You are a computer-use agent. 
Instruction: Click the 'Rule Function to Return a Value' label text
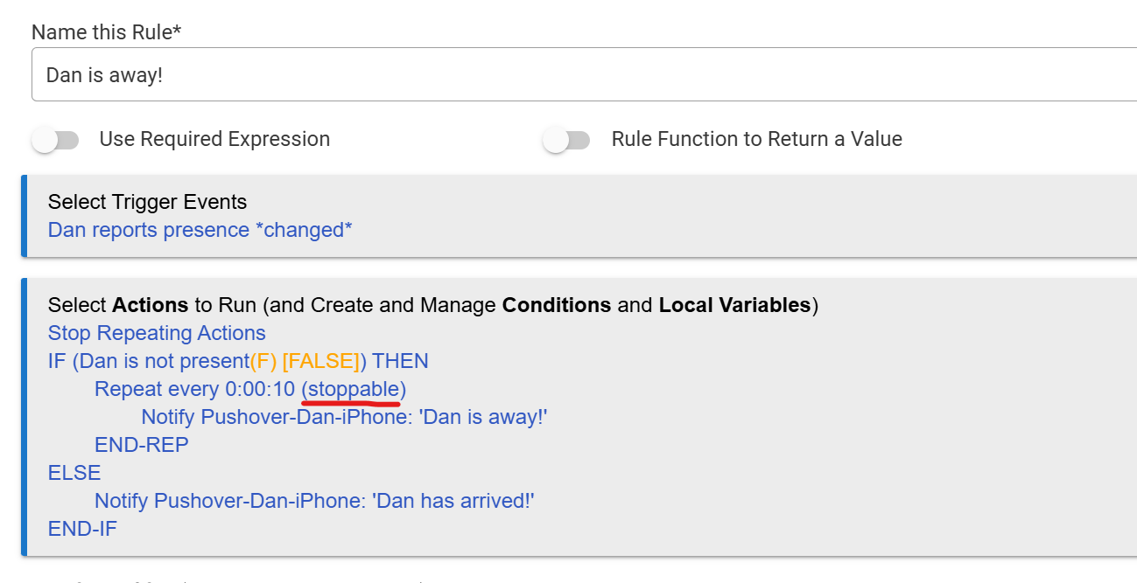point(756,139)
